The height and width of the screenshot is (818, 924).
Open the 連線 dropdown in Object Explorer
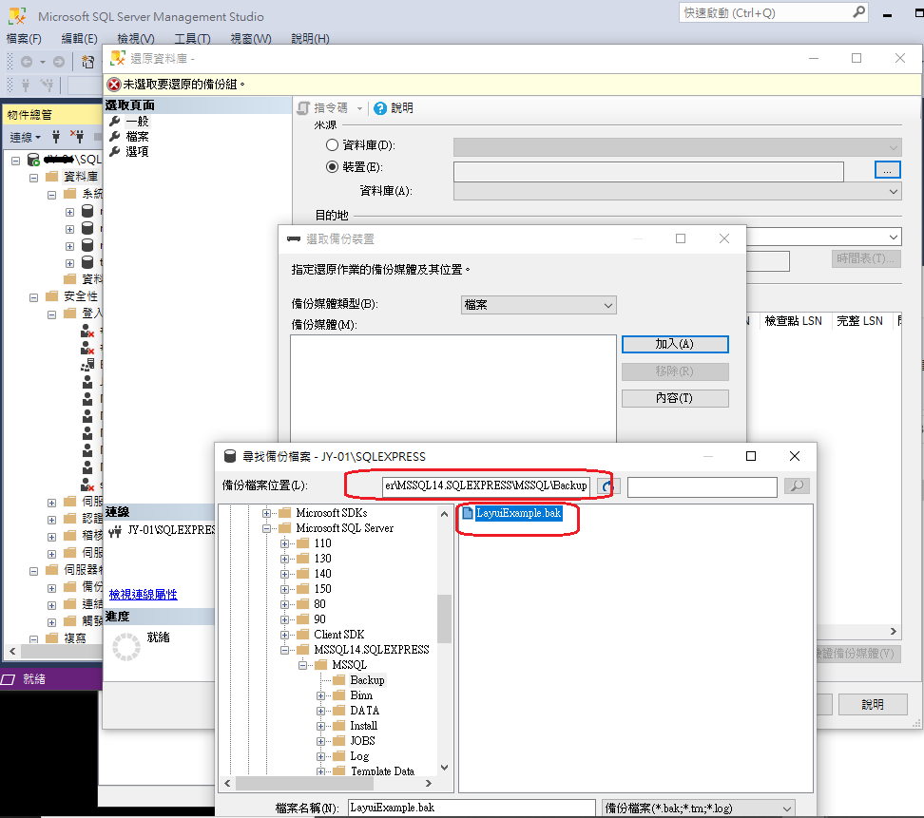coord(26,137)
